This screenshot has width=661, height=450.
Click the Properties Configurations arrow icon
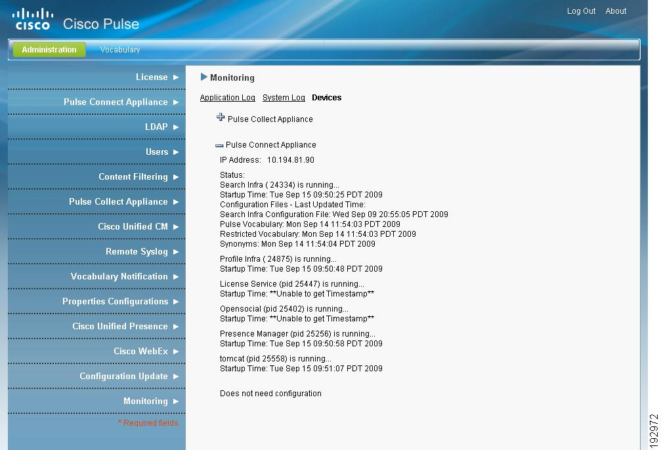(176, 301)
